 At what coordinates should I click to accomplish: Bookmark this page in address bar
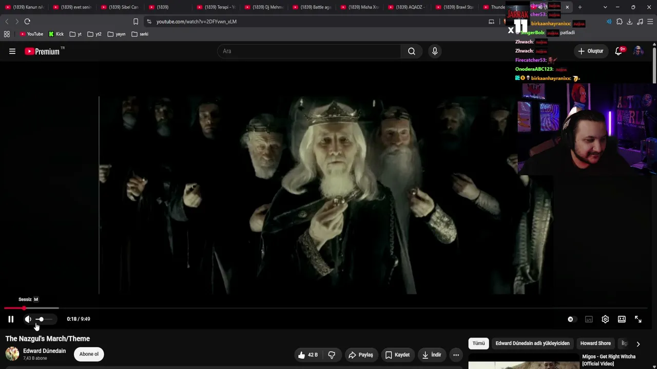tap(136, 22)
